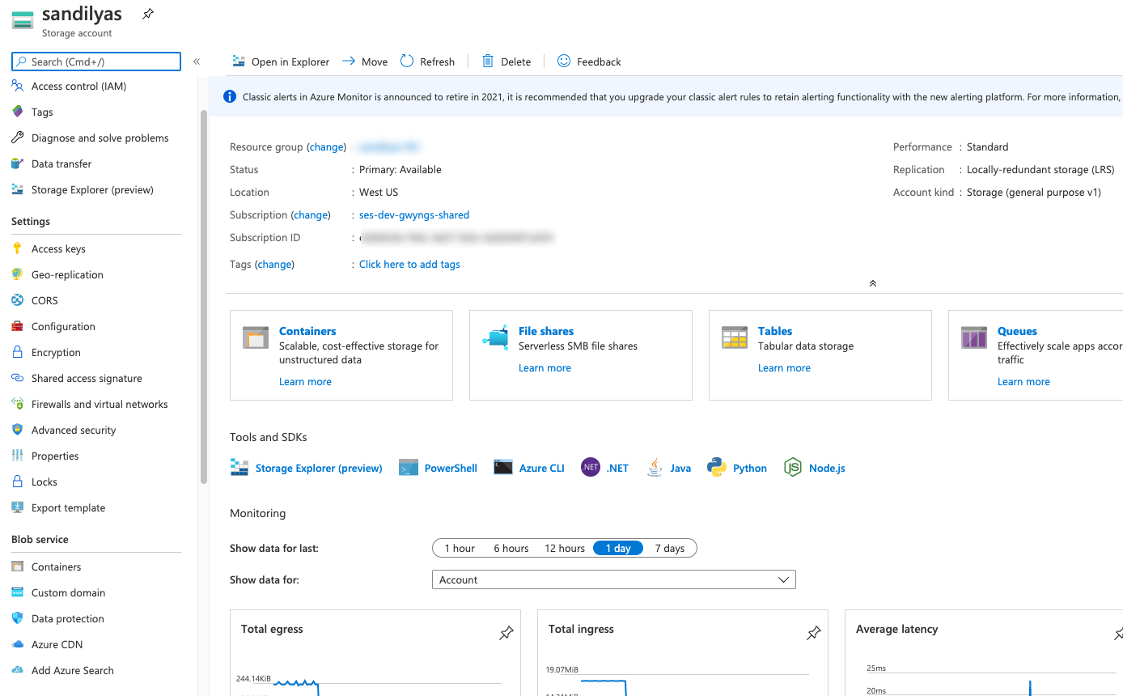The width and height of the screenshot is (1123, 696).
Task: Open the Azure CLI tool icon
Action: [503, 468]
